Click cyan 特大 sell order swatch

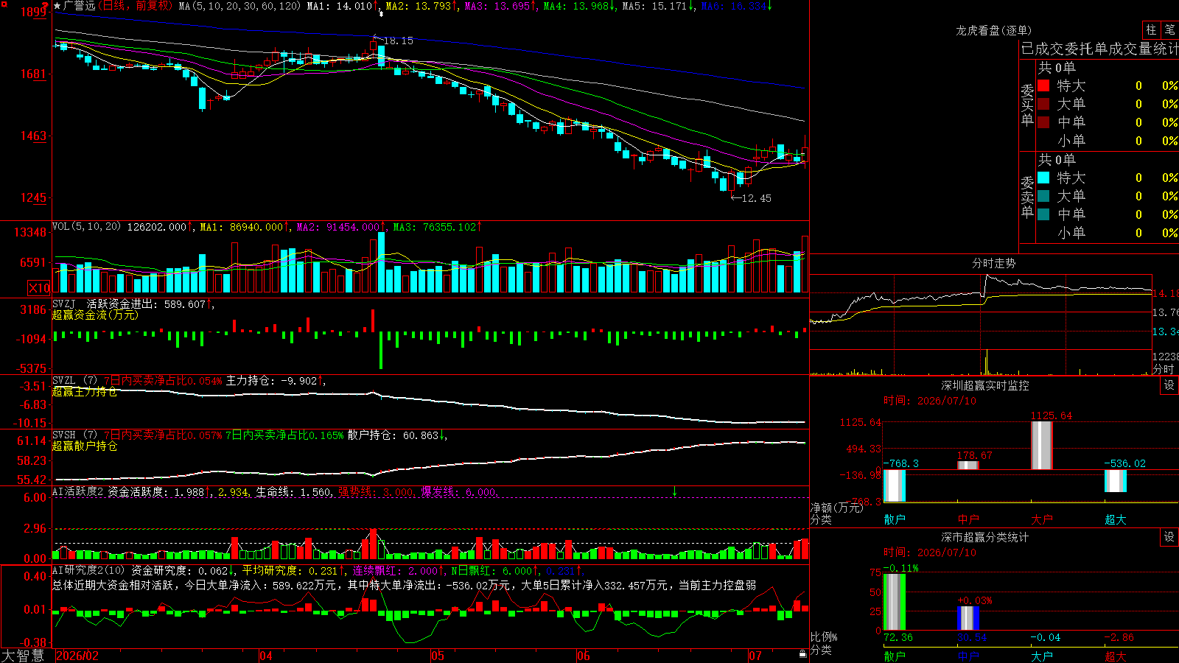(1043, 178)
